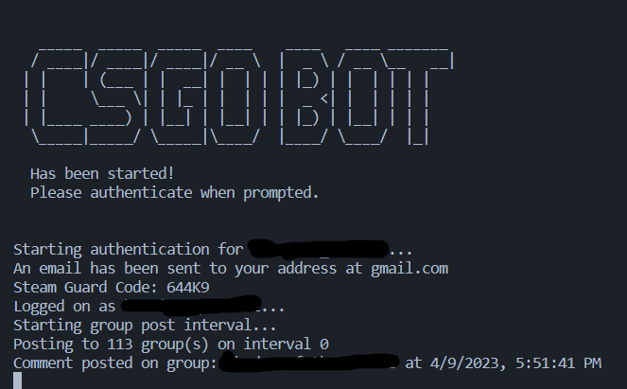Click the ASCII art letter S
This screenshot has height=389, width=627.
(116, 97)
